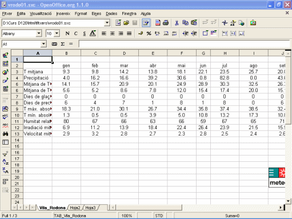Select column D header
Viewport: 292px width, 219px height.
click(x=124, y=53)
